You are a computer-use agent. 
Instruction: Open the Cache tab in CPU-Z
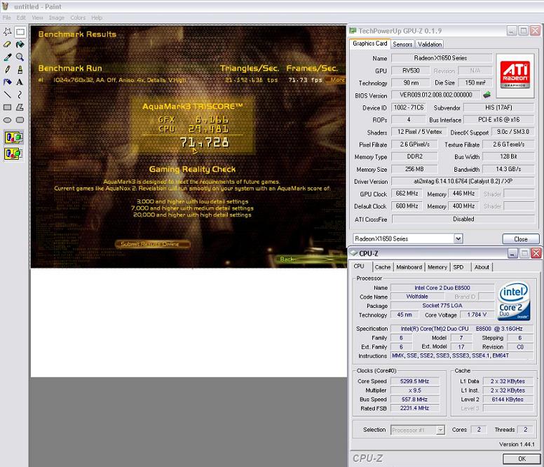pyautogui.click(x=383, y=267)
